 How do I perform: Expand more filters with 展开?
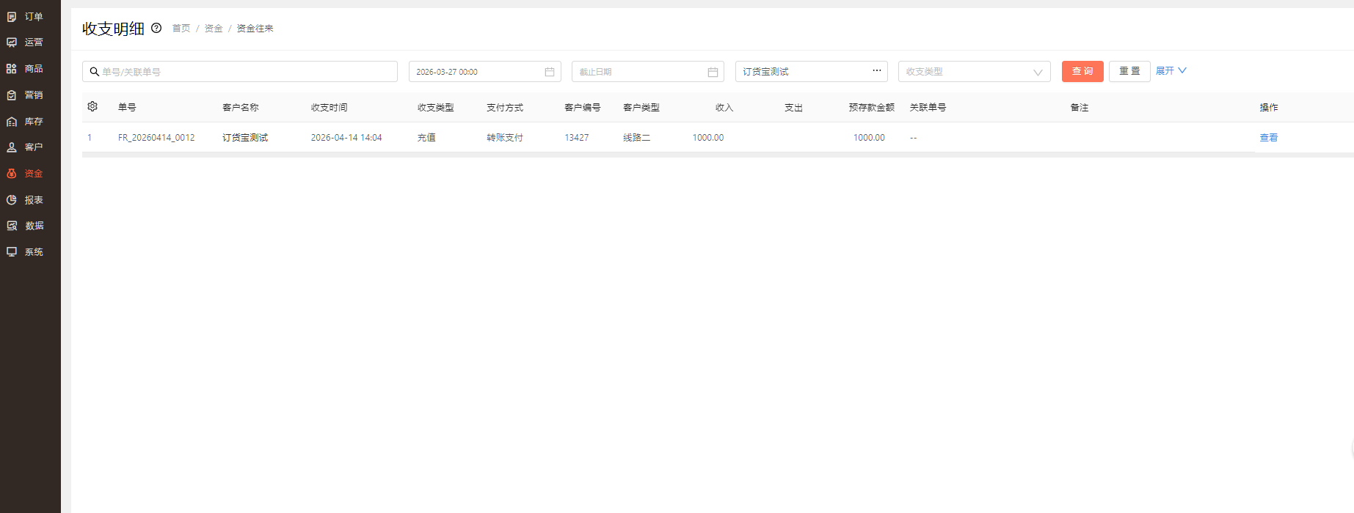tap(1171, 71)
